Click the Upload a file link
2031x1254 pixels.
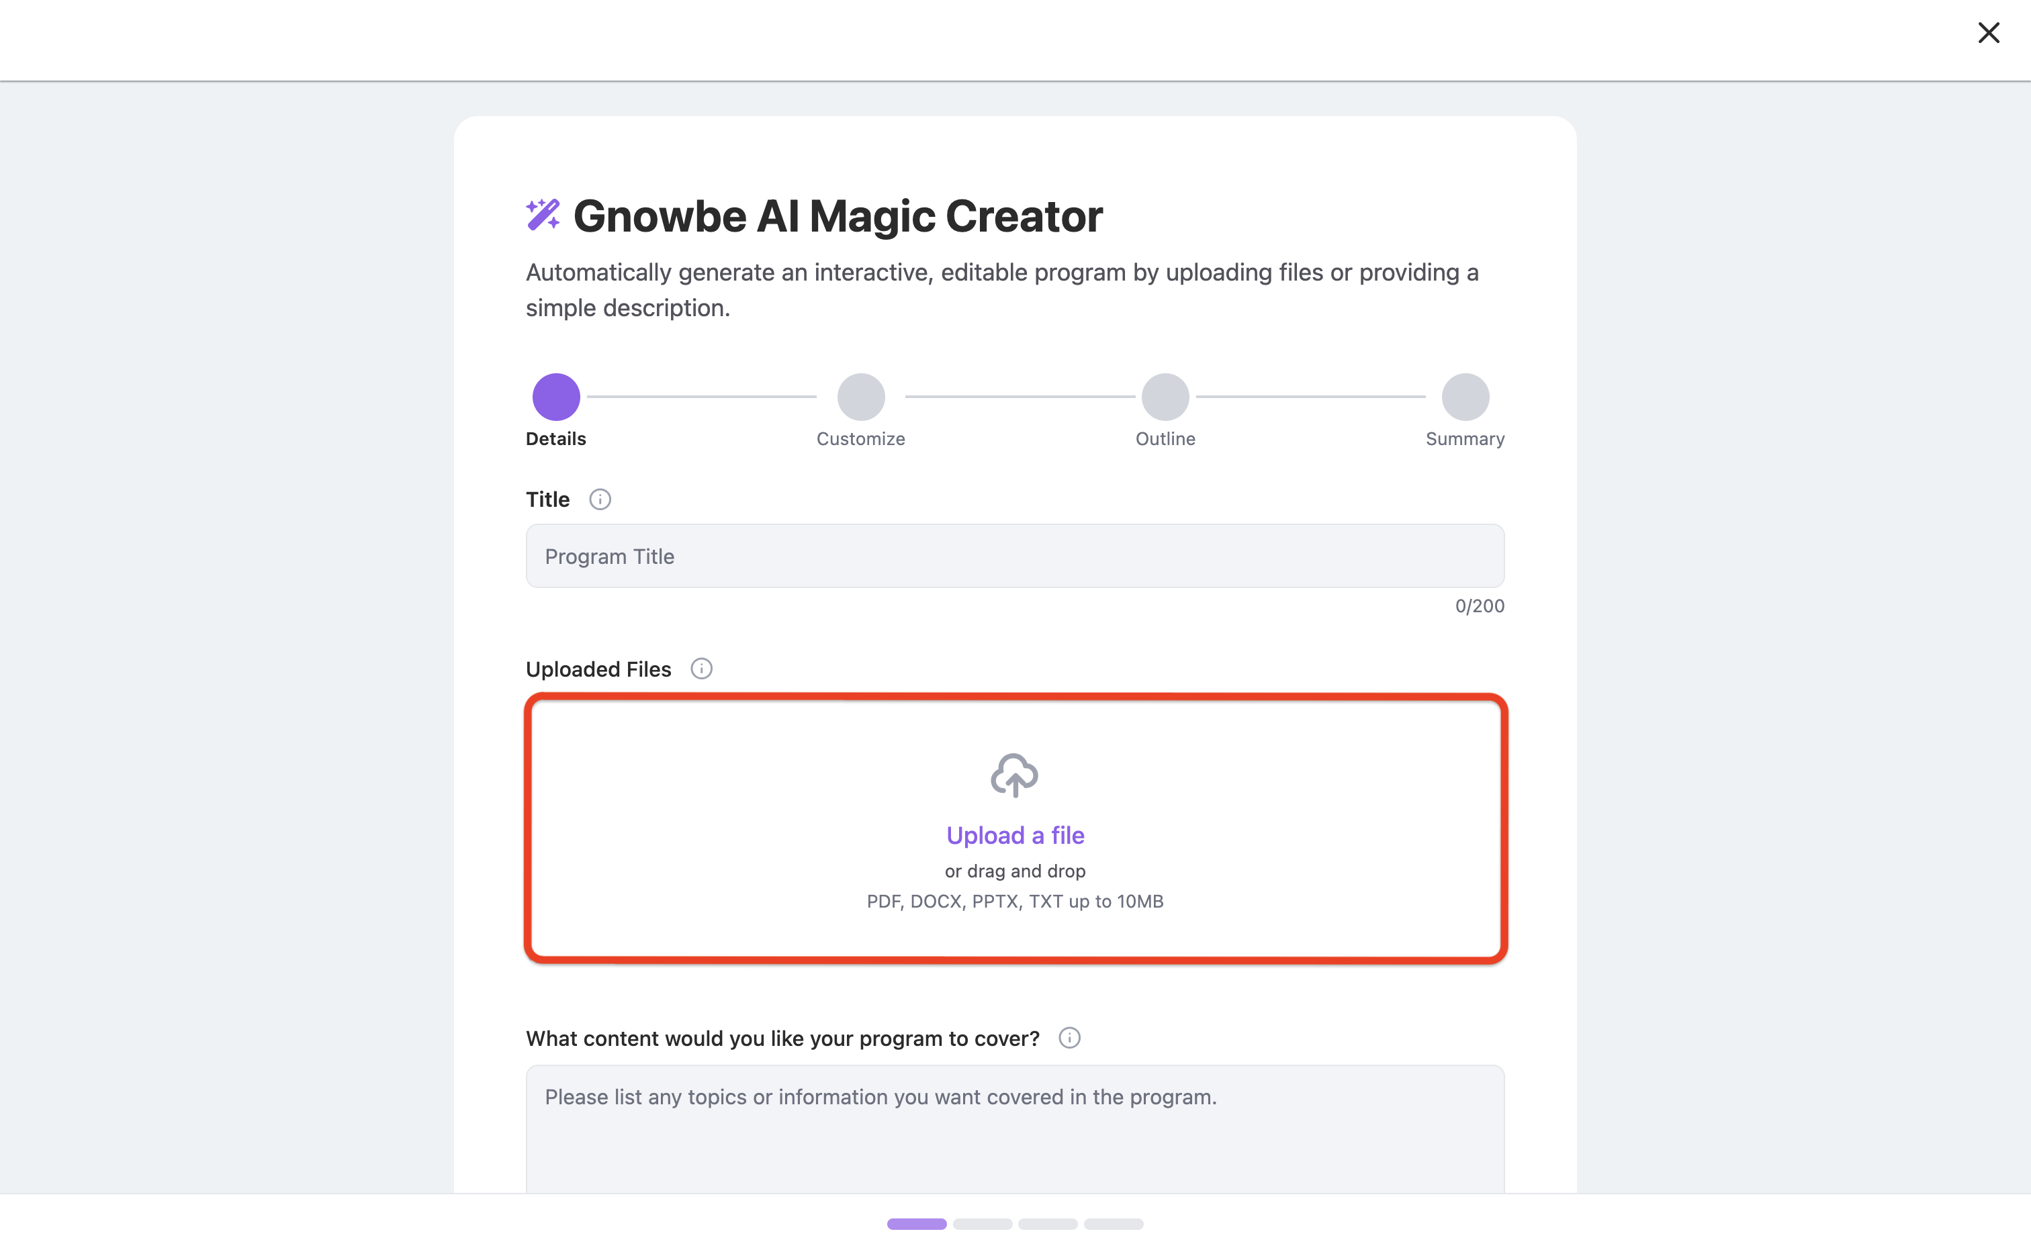tap(1015, 835)
